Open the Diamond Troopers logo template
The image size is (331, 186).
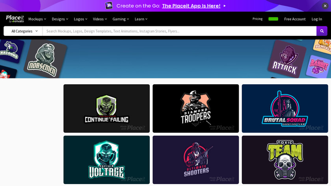tap(196, 108)
